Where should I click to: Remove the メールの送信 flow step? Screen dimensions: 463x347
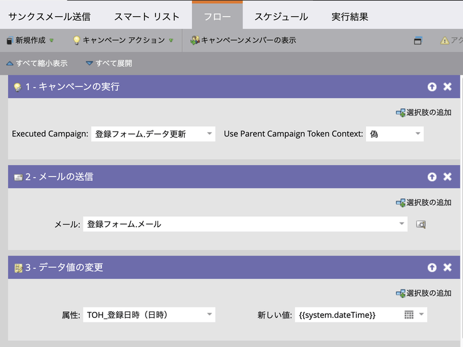tap(448, 177)
